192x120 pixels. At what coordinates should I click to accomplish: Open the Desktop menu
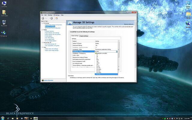[50, 15]
